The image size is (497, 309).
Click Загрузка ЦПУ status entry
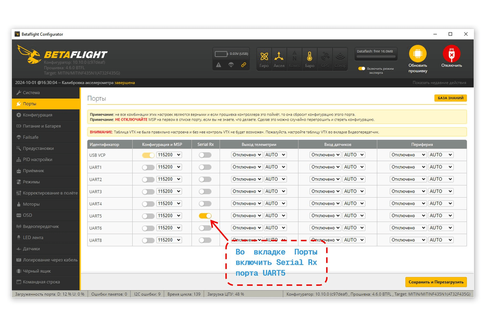pyautogui.click(x=226, y=294)
